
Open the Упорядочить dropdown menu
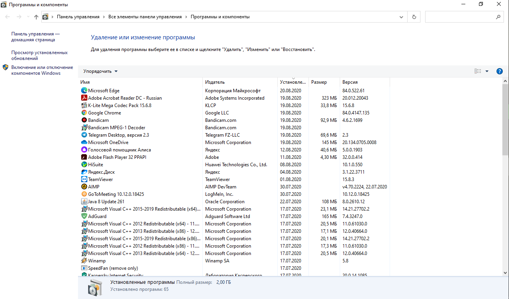pos(100,71)
